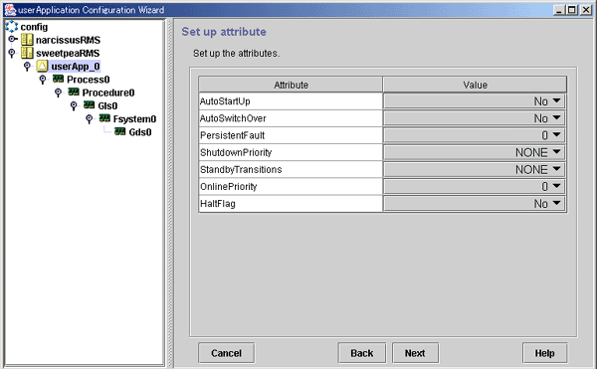Image resolution: width=597 pixels, height=369 pixels.
Task: Click the userApp_0 application icon
Action: point(42,67)
